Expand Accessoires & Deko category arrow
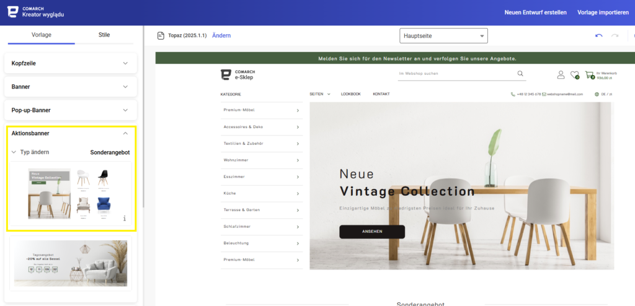This screenshot has width=635, height=306. pyautogui.click(x=298, y=127)
